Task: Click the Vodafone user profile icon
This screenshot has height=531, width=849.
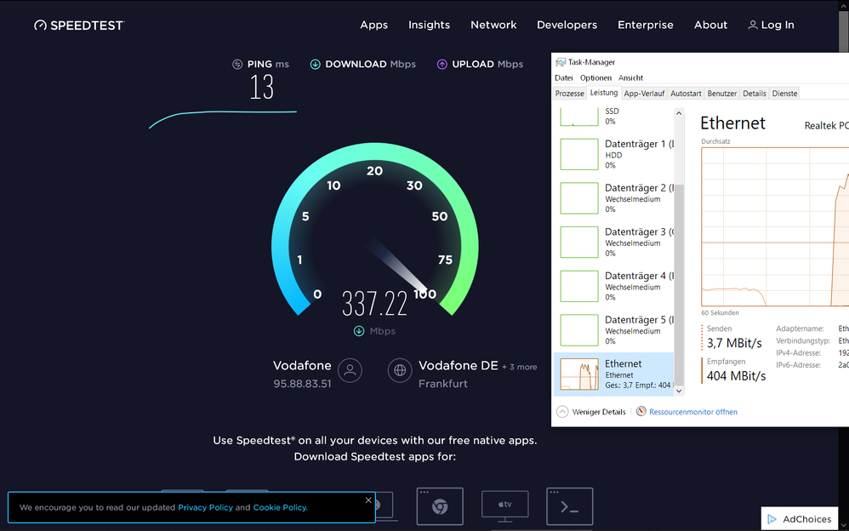Action: 350,371
